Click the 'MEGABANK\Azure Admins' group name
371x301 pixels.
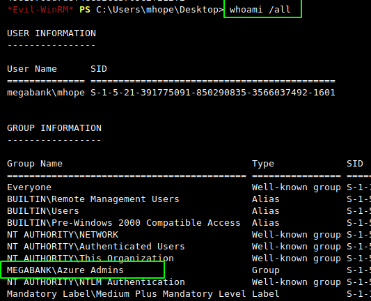(65, 270)
